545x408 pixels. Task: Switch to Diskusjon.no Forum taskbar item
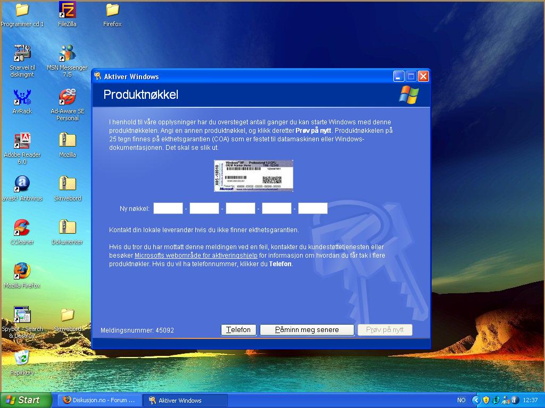click(x=99, y=400)
